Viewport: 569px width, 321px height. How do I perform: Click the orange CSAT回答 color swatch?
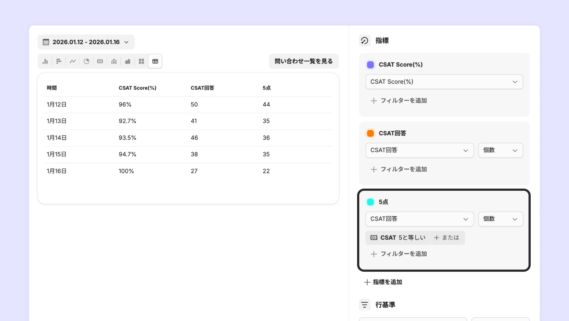pos(371,133)
